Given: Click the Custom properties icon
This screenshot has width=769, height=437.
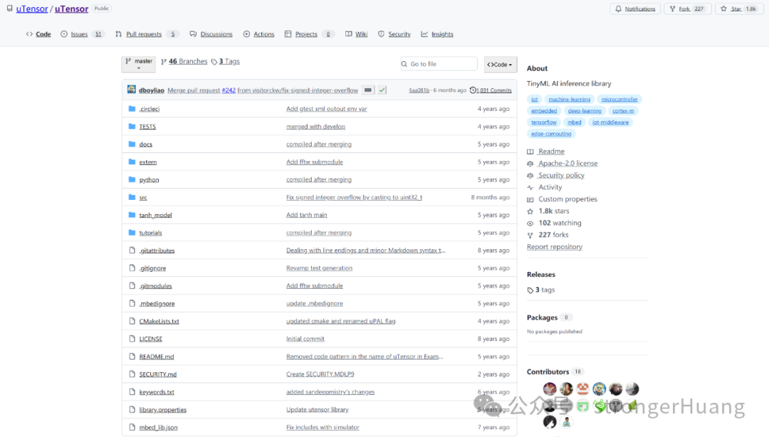Looking at the screenshot, I should coord(530,199).
